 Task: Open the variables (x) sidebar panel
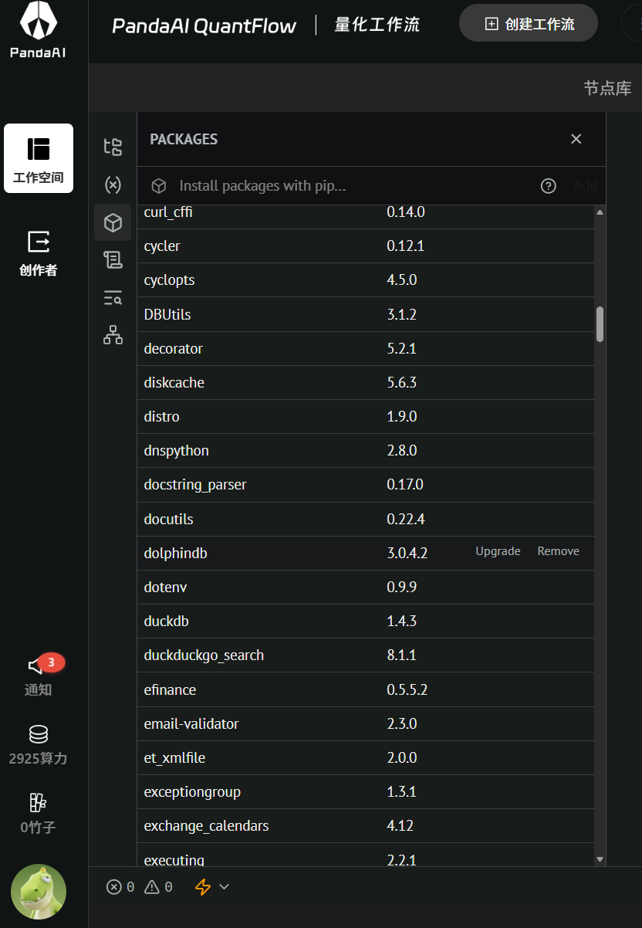(x=113, y=185)
